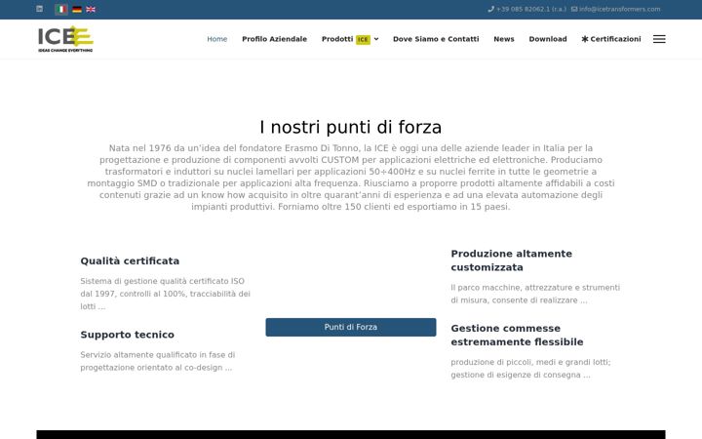Click text 'produzione di piccoli, medi e grandi lotti'
Image resolution: width=702 pixels, height=439 pixels.
coord(530,362)
